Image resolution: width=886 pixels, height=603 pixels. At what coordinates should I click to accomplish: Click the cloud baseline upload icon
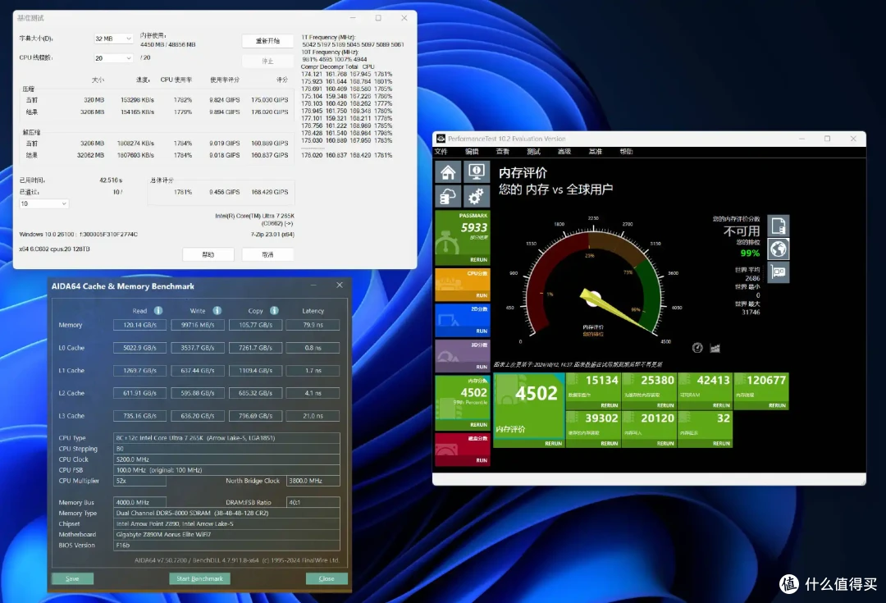pyautogui.click(x=448, y=197)
